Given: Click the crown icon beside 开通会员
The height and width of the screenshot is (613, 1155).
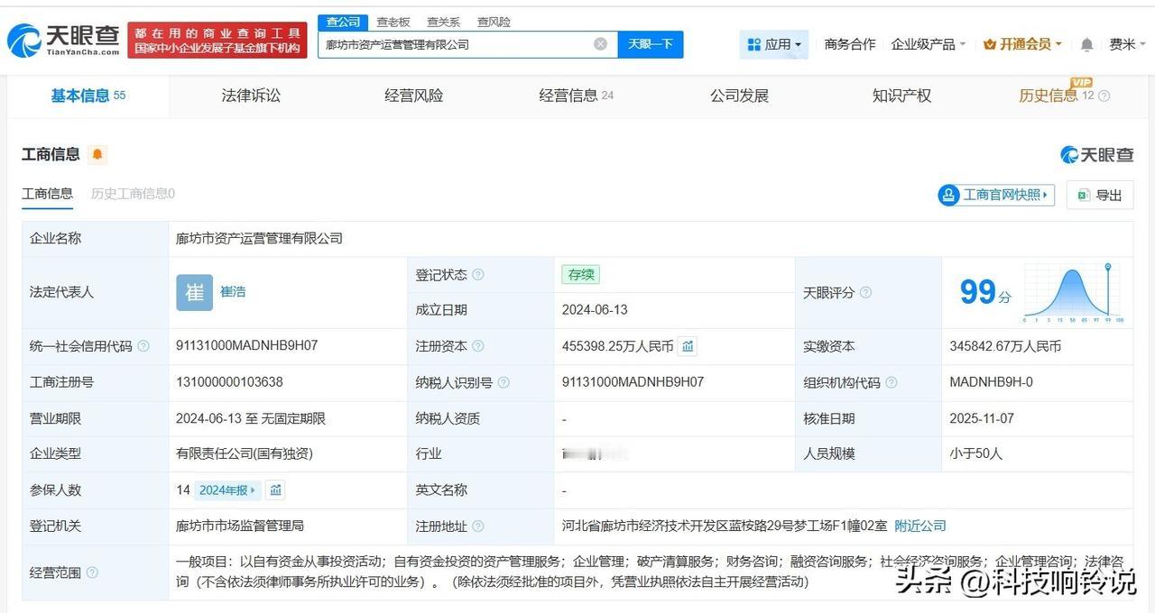Looking at the screenshot, I should [989, 44].
